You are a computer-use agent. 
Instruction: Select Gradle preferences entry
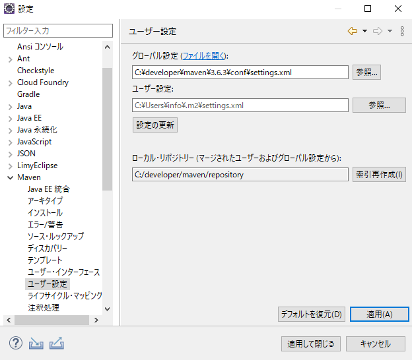tap(28, 94)
